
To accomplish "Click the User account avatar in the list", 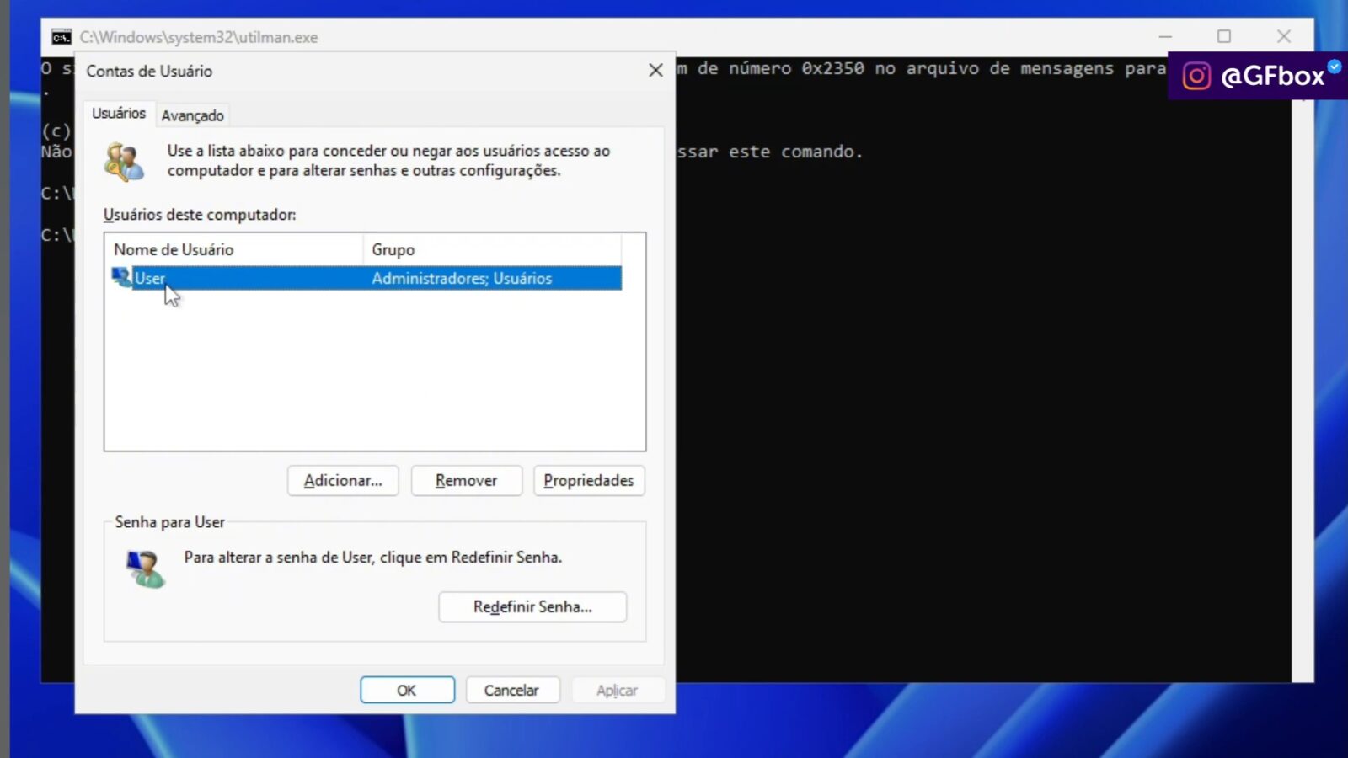I will (x=120, y=278).
